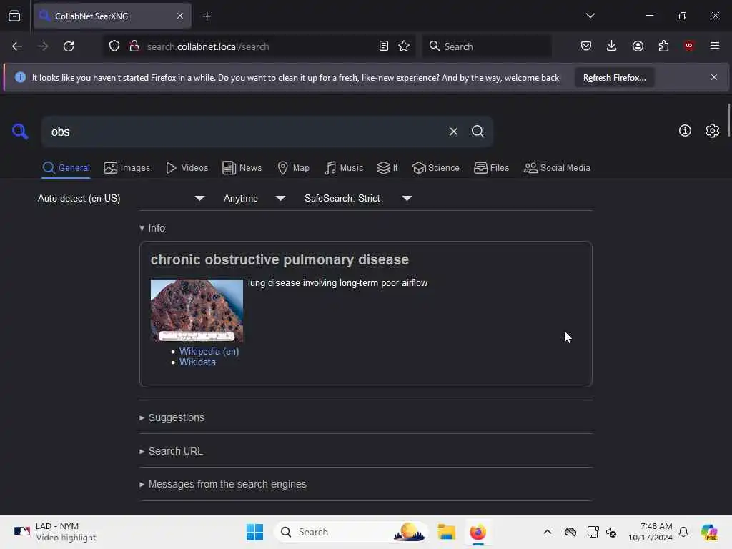Click the Firefox taskbar icon
The height and width of the screenshot is (549, 732).
[478, 532]
